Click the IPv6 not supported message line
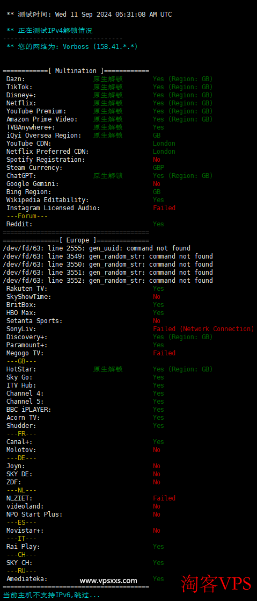 tap(52, 595)
